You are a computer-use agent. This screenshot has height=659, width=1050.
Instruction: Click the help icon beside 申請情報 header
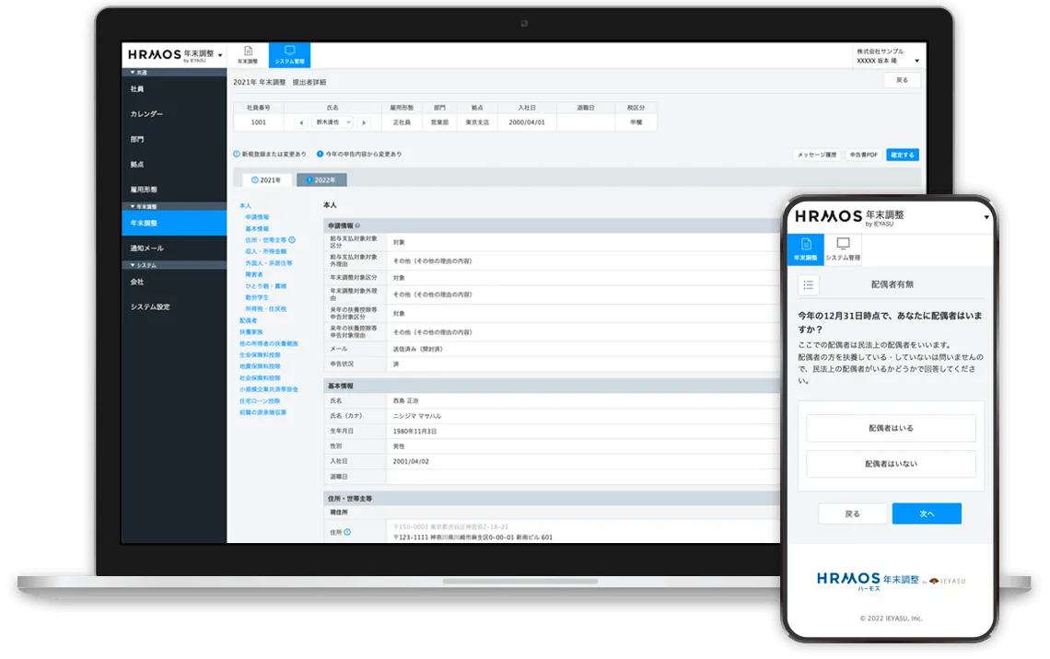[x=357, y=225]
